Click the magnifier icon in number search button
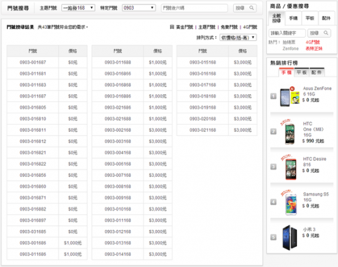 (251, 8)
